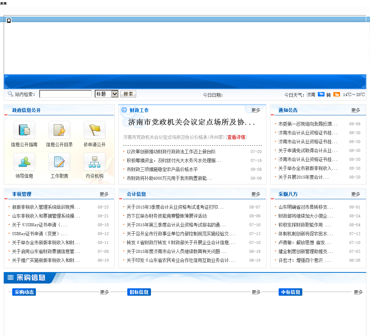The height and width of the screenshot is (336, 370).
Task: Open 更多 in the 通知公告 panel
Action: pos(355,110)
